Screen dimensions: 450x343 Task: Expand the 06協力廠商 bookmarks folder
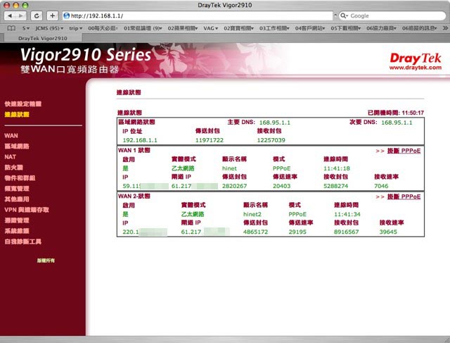pos(381,28)
